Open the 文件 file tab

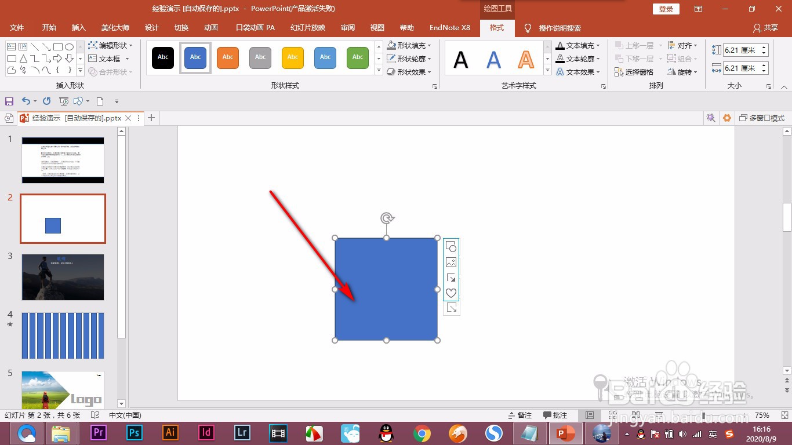click(17, 28)
